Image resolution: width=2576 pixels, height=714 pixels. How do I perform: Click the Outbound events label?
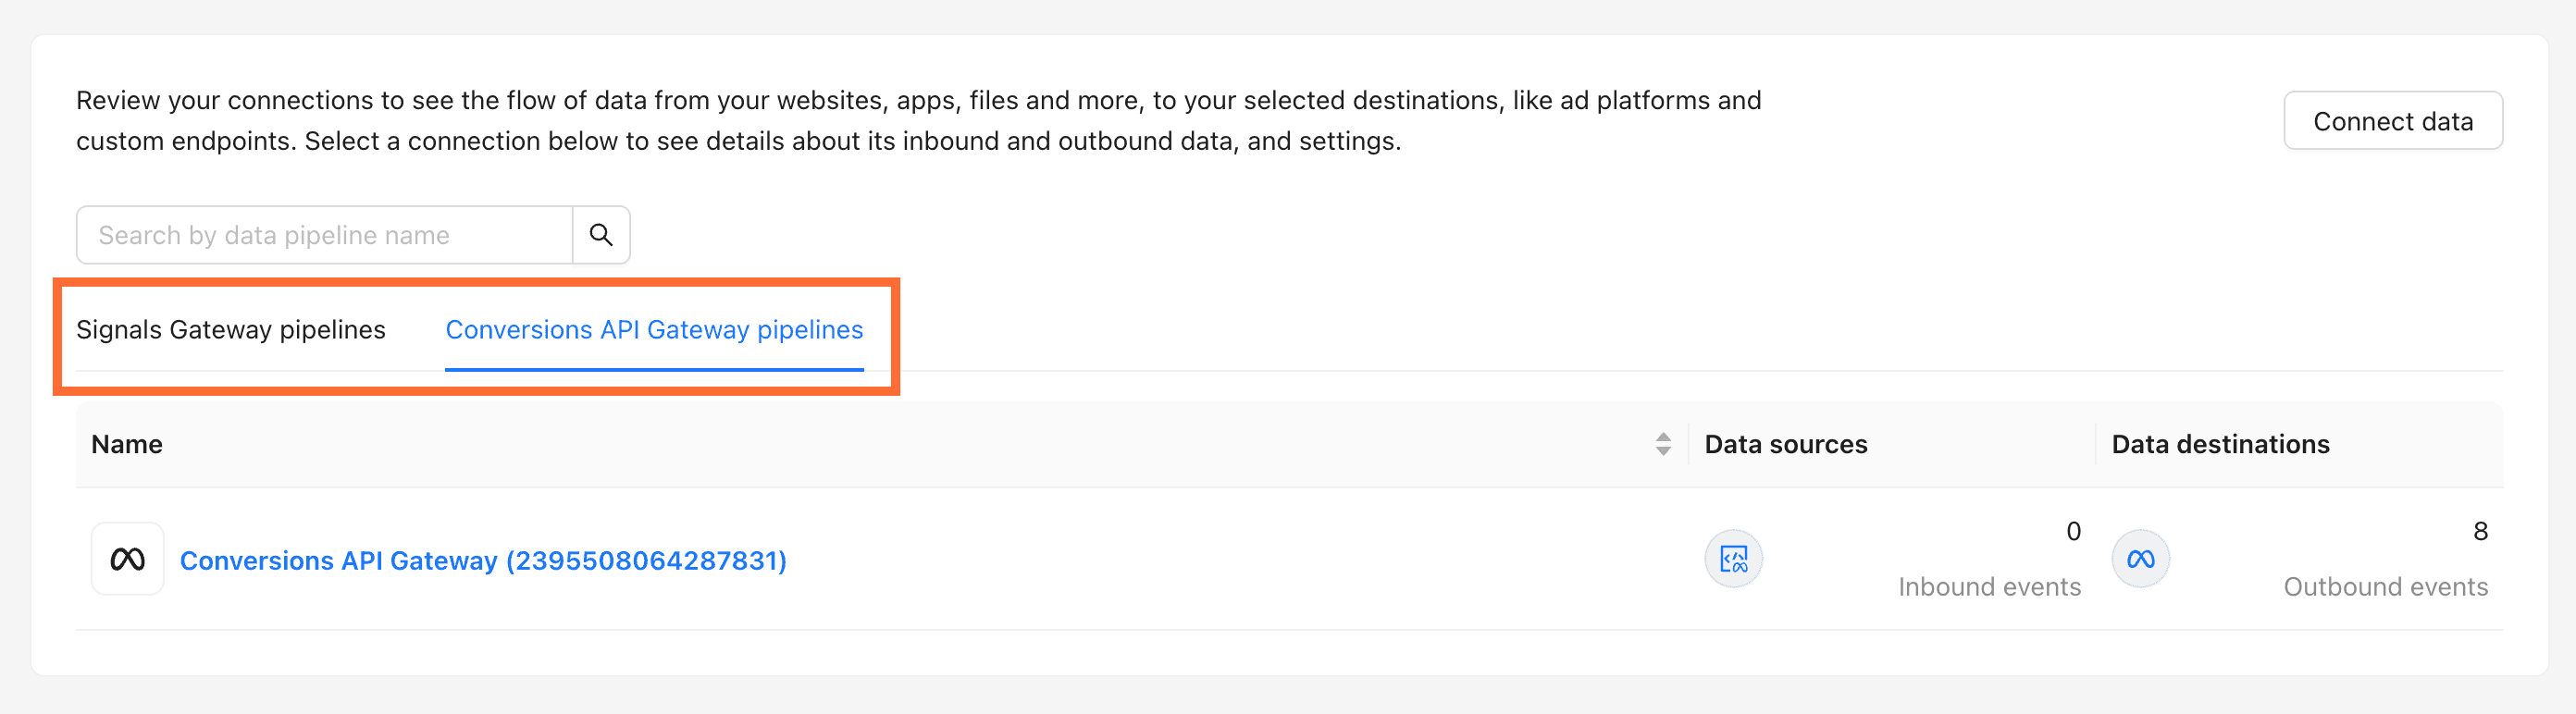pyautogui.click(x=2385, y=587)
